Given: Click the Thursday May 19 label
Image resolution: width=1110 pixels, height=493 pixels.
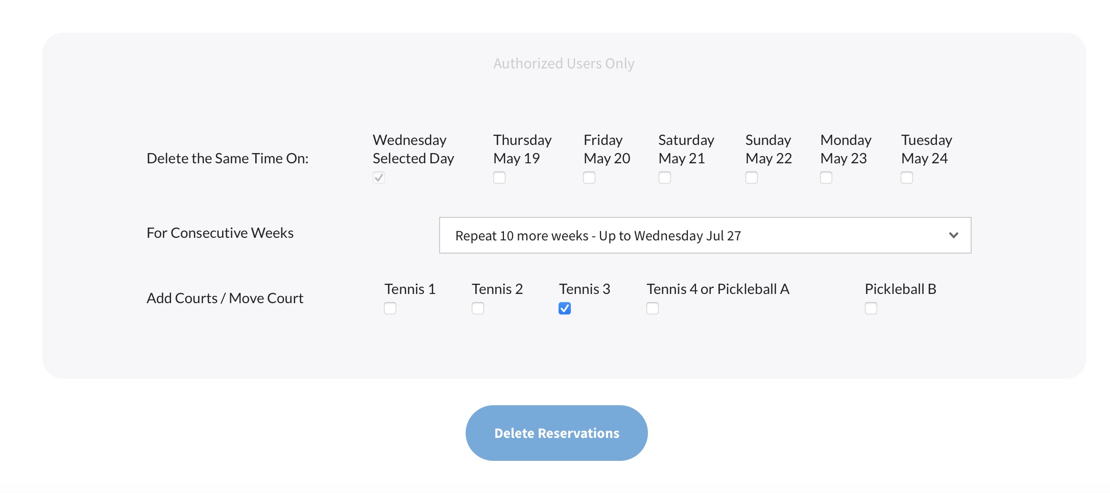Looking at the screenshot, I should pyautogui.click(x=522, y=149).
